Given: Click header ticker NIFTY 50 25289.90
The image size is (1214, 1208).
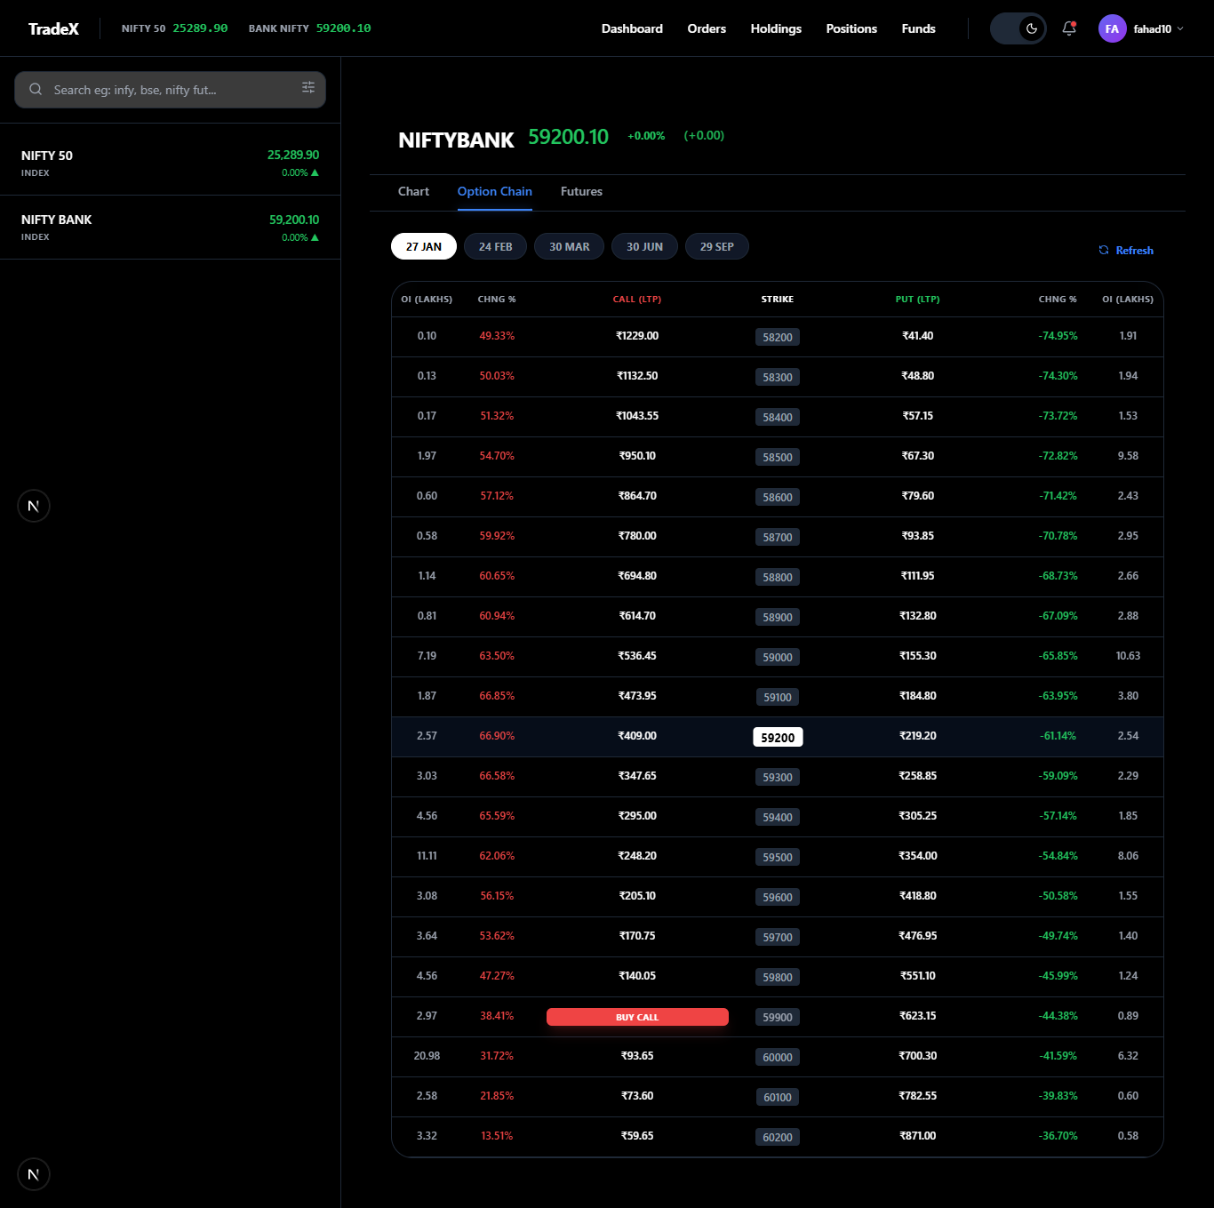Looking at the screenshot, I should pos(174,28).
